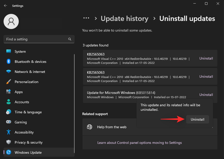
Task: Select Windows Update in the sidebar
Action: click(x=28, y=152)
